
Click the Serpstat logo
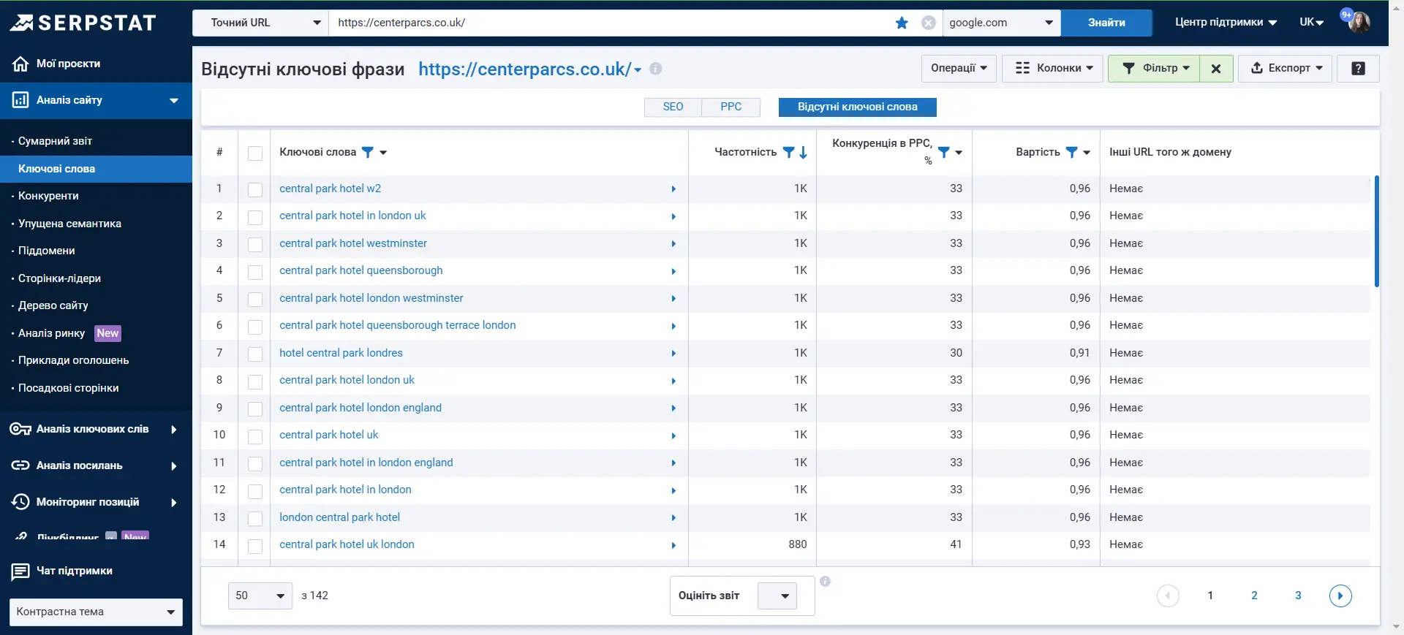(83, 23)
